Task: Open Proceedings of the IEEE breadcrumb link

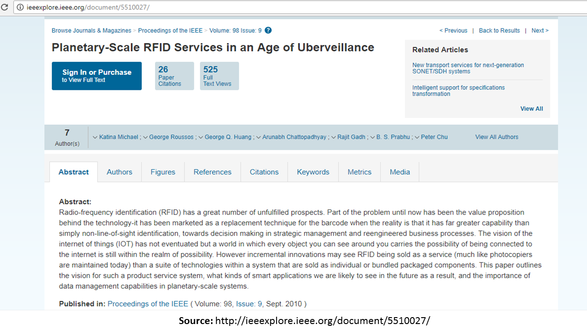Action: (170, 31)
